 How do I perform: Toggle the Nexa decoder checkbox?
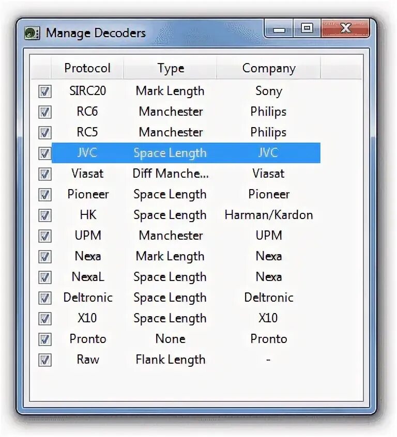pos(44,256)
